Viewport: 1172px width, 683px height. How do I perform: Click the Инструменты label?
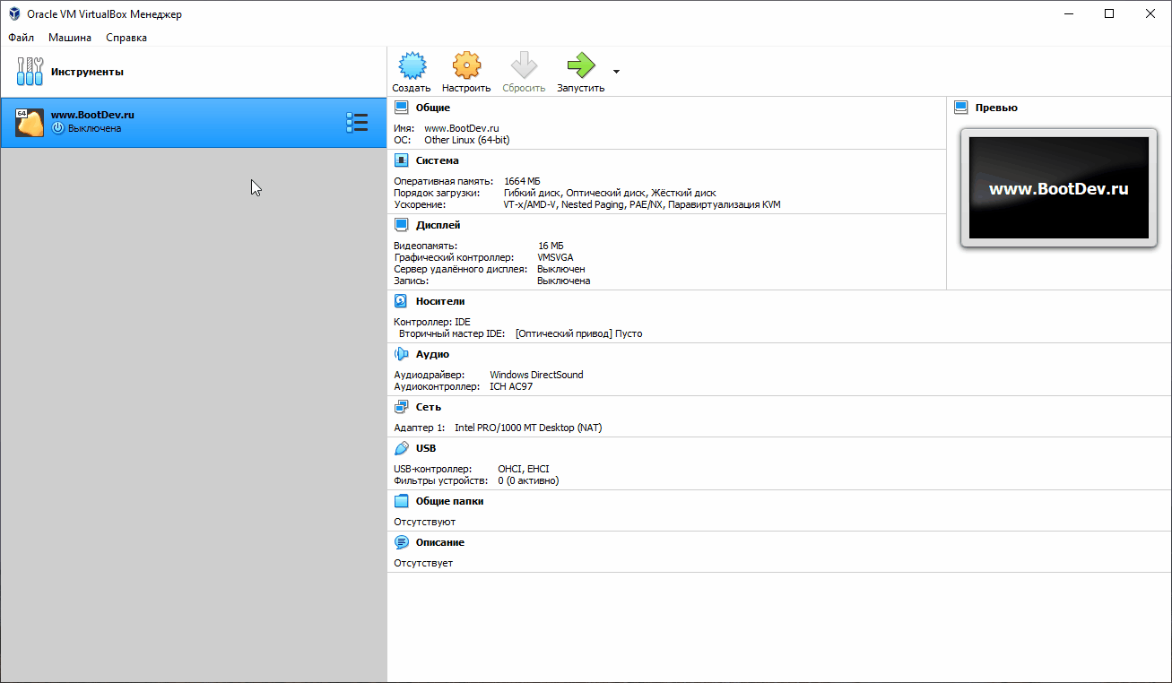pos(88,71)
